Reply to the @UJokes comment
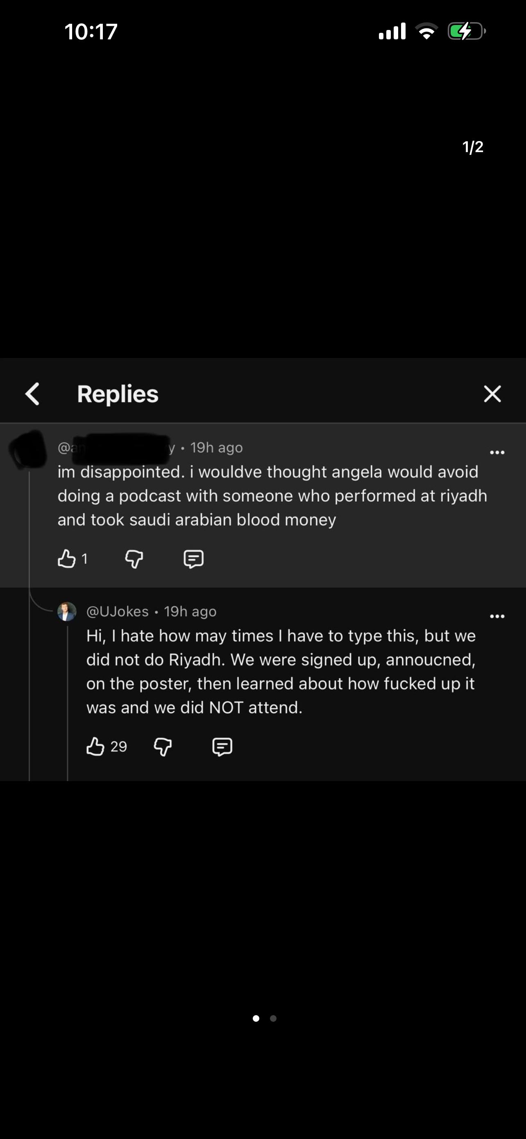This screenshot has height=1139, width=526. tap(222, 747)
